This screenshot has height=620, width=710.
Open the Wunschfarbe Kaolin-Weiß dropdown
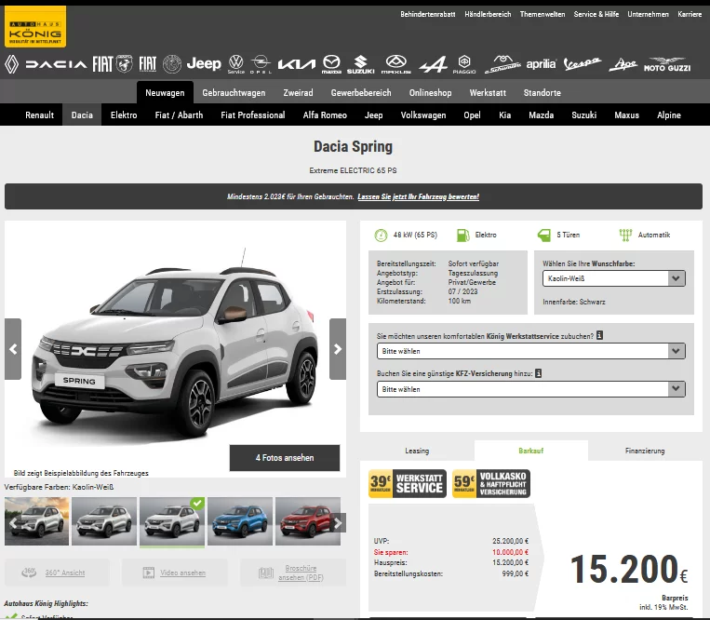[614, 278]
